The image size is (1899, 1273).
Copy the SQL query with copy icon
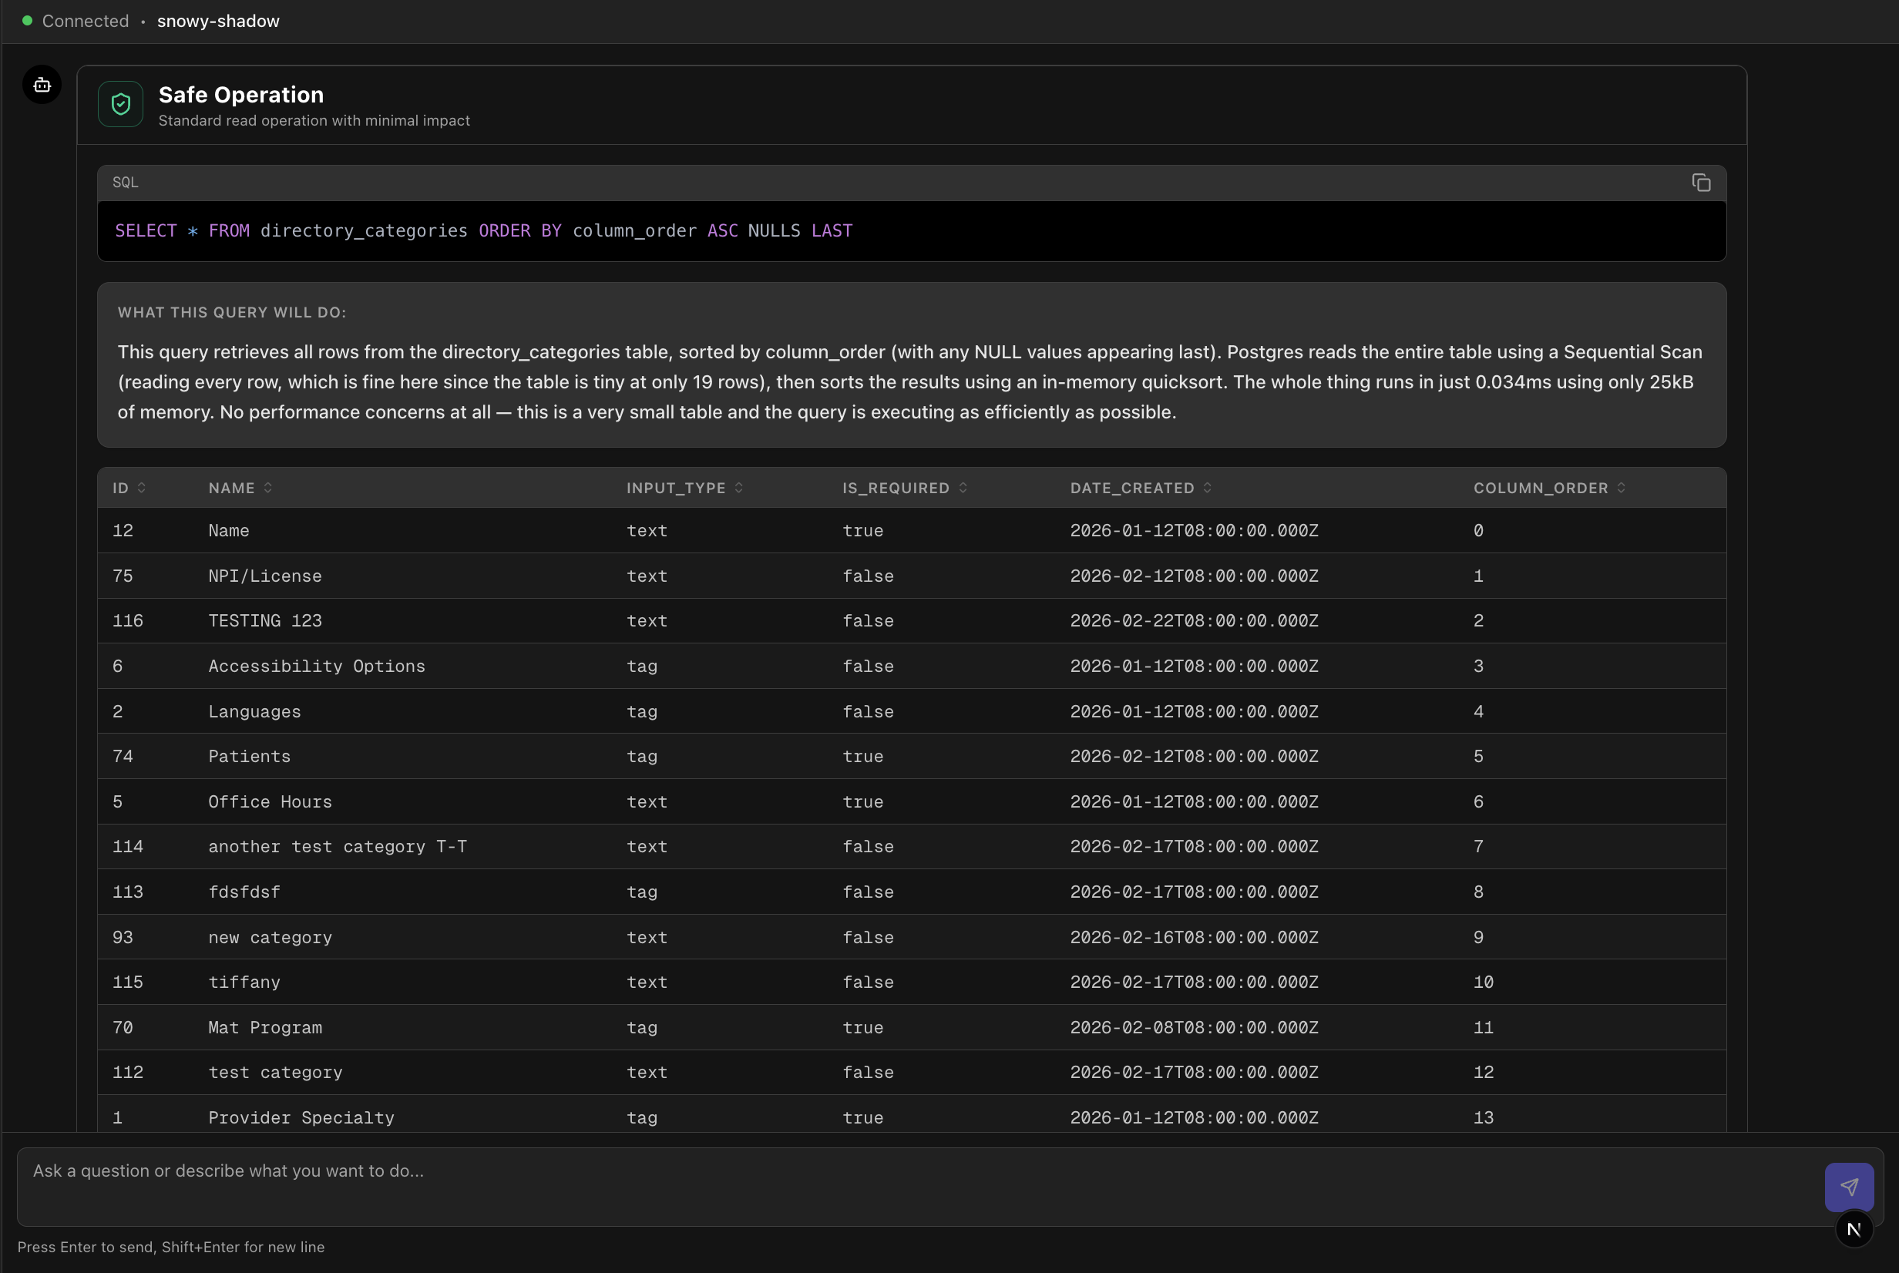(x=1700, y=183)
